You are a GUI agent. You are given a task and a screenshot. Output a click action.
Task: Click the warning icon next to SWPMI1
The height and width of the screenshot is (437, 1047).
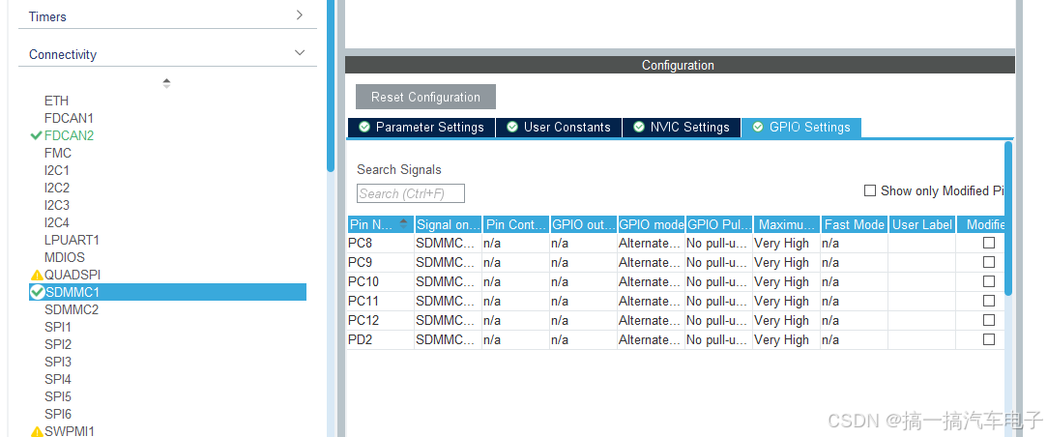click(37, 431)
